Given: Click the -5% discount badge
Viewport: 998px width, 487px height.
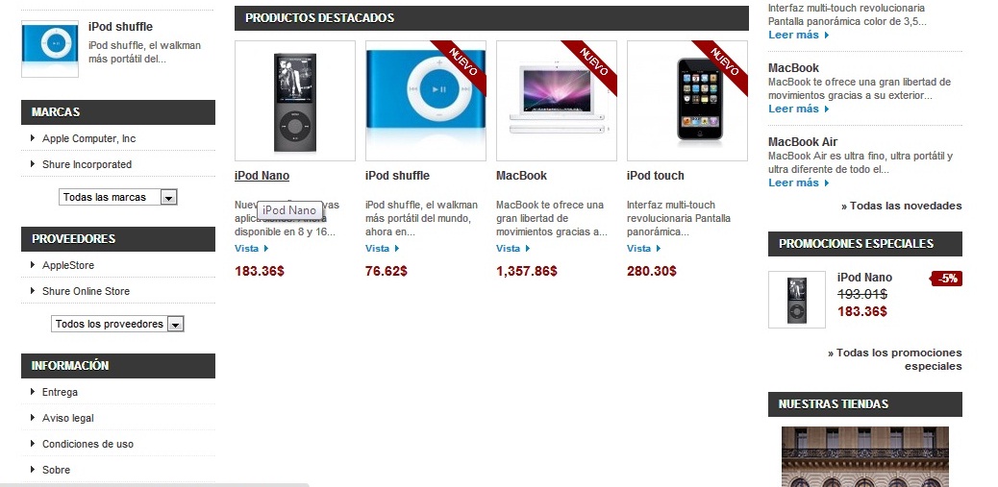Looking at the screenshot, I should pos(947,279).
